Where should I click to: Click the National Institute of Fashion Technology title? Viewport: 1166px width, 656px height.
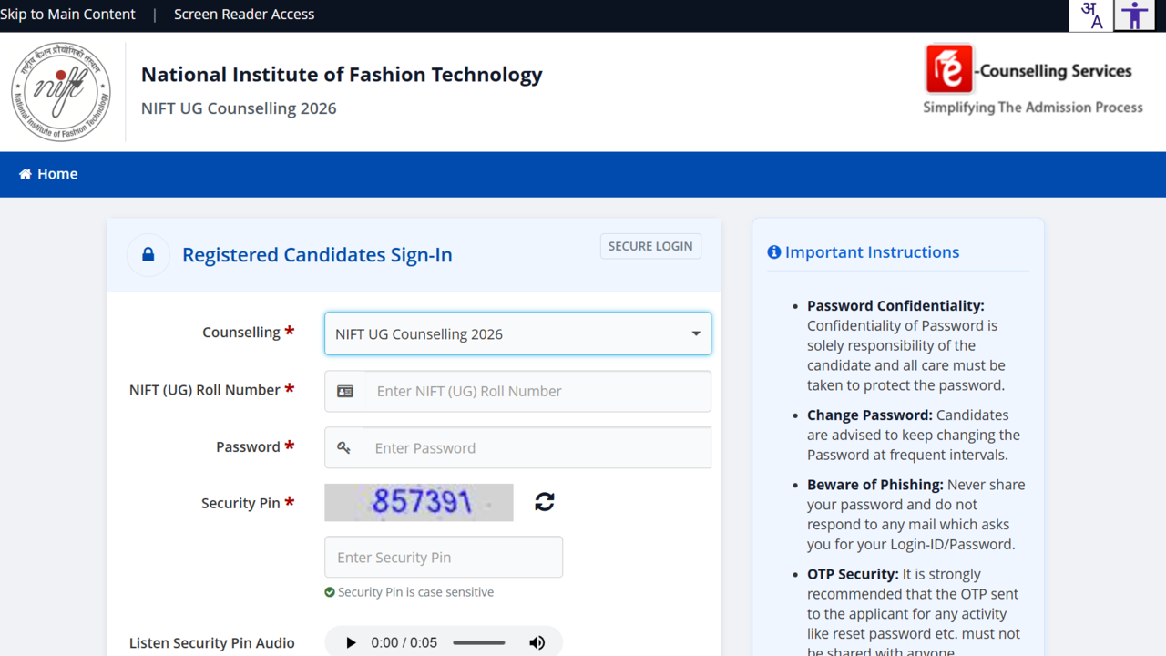342,75
